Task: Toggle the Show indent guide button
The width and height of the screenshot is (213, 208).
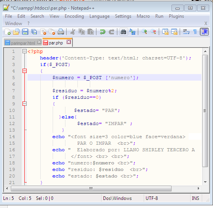Action: [204, 32]
